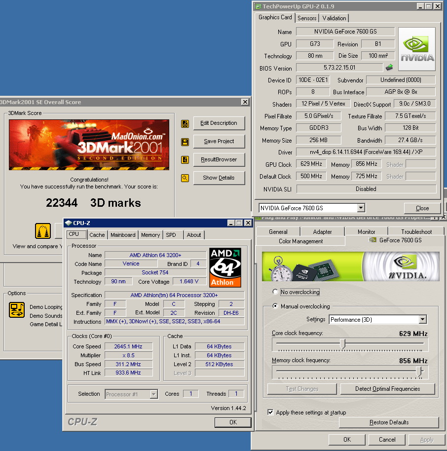The height and width of the screenshot is (451, 447).
Task: Click Detect Optimal Frequencies button
Action: click(x=387, y=389)
